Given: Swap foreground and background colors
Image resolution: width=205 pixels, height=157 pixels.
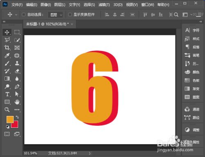Looking at the screenshot, I should (x=17, y=117).
